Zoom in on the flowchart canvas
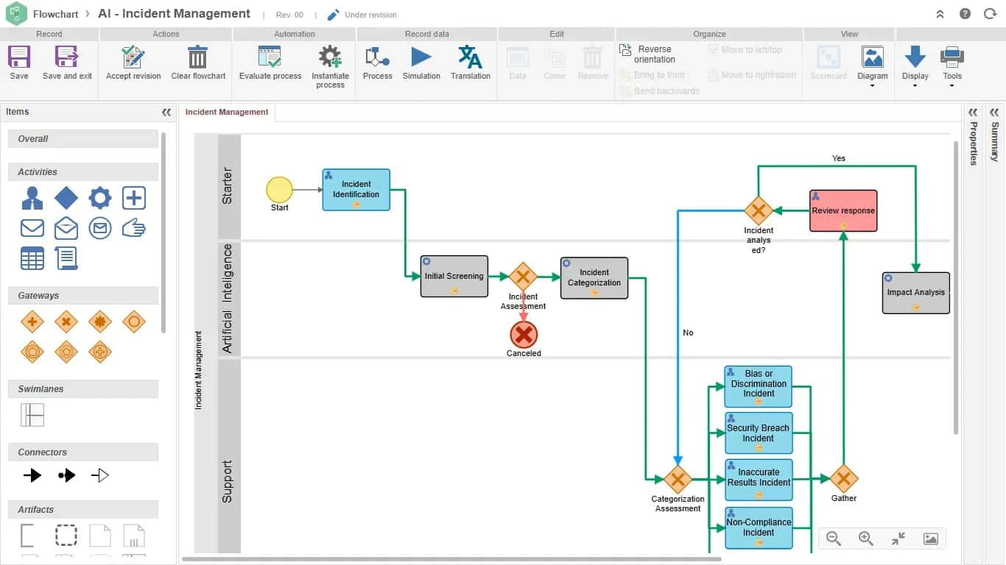 click(866, 539)
